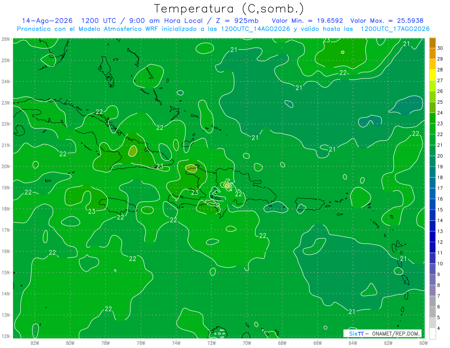Viewport: 450px width, 348px height.
Task: Click the '13' label on the color legend
Action: click(x=440, y=231)
